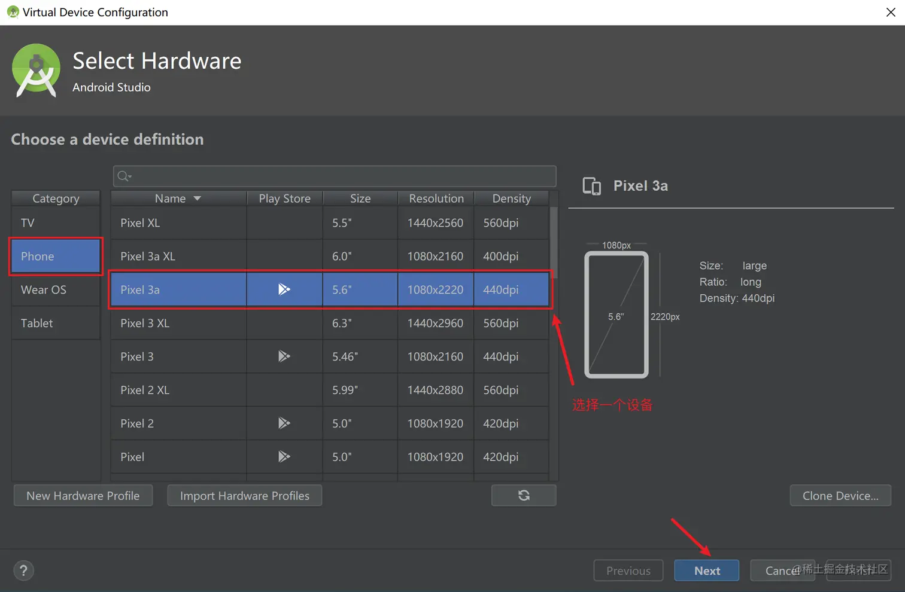The height and width of the screenshot is (592, 905).
Task: Open New Hardware Profile dialog
Action: (83, 496)
